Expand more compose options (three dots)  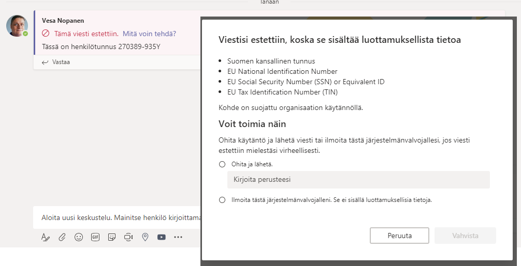coord(178,237)
